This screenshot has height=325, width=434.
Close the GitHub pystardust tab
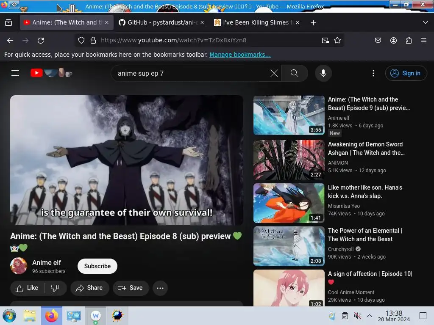click(202, 23)
